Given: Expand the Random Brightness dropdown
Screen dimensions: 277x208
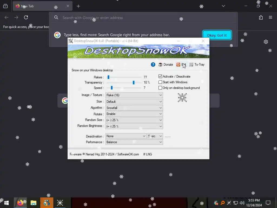Looking at the screenshot, I should pyautogui.click(x=134, y=126).
